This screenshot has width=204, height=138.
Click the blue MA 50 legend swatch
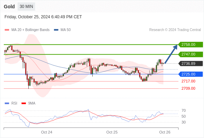click(56, 30)
